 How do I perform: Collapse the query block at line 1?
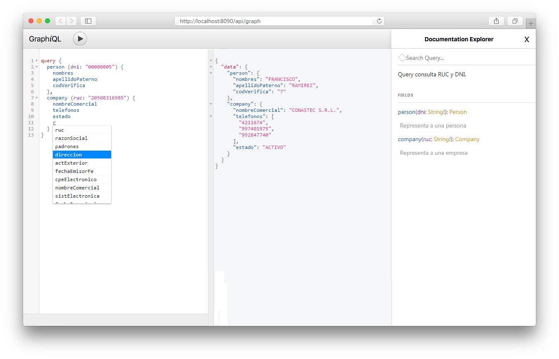point(37,61)
